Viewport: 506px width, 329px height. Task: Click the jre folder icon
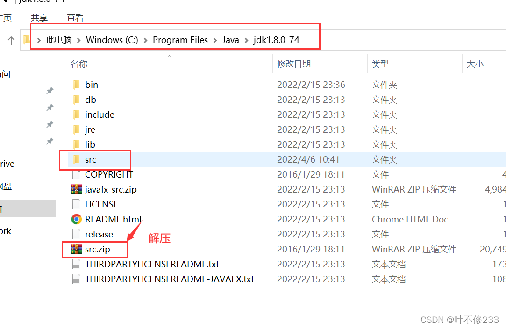tap(76, 129)
